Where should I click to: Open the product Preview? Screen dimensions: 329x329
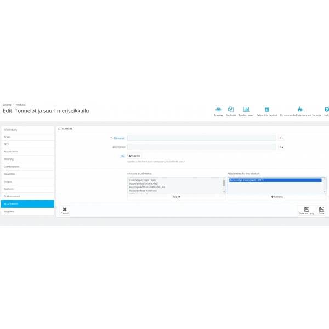pyautogui.click(x=218, y=112)
